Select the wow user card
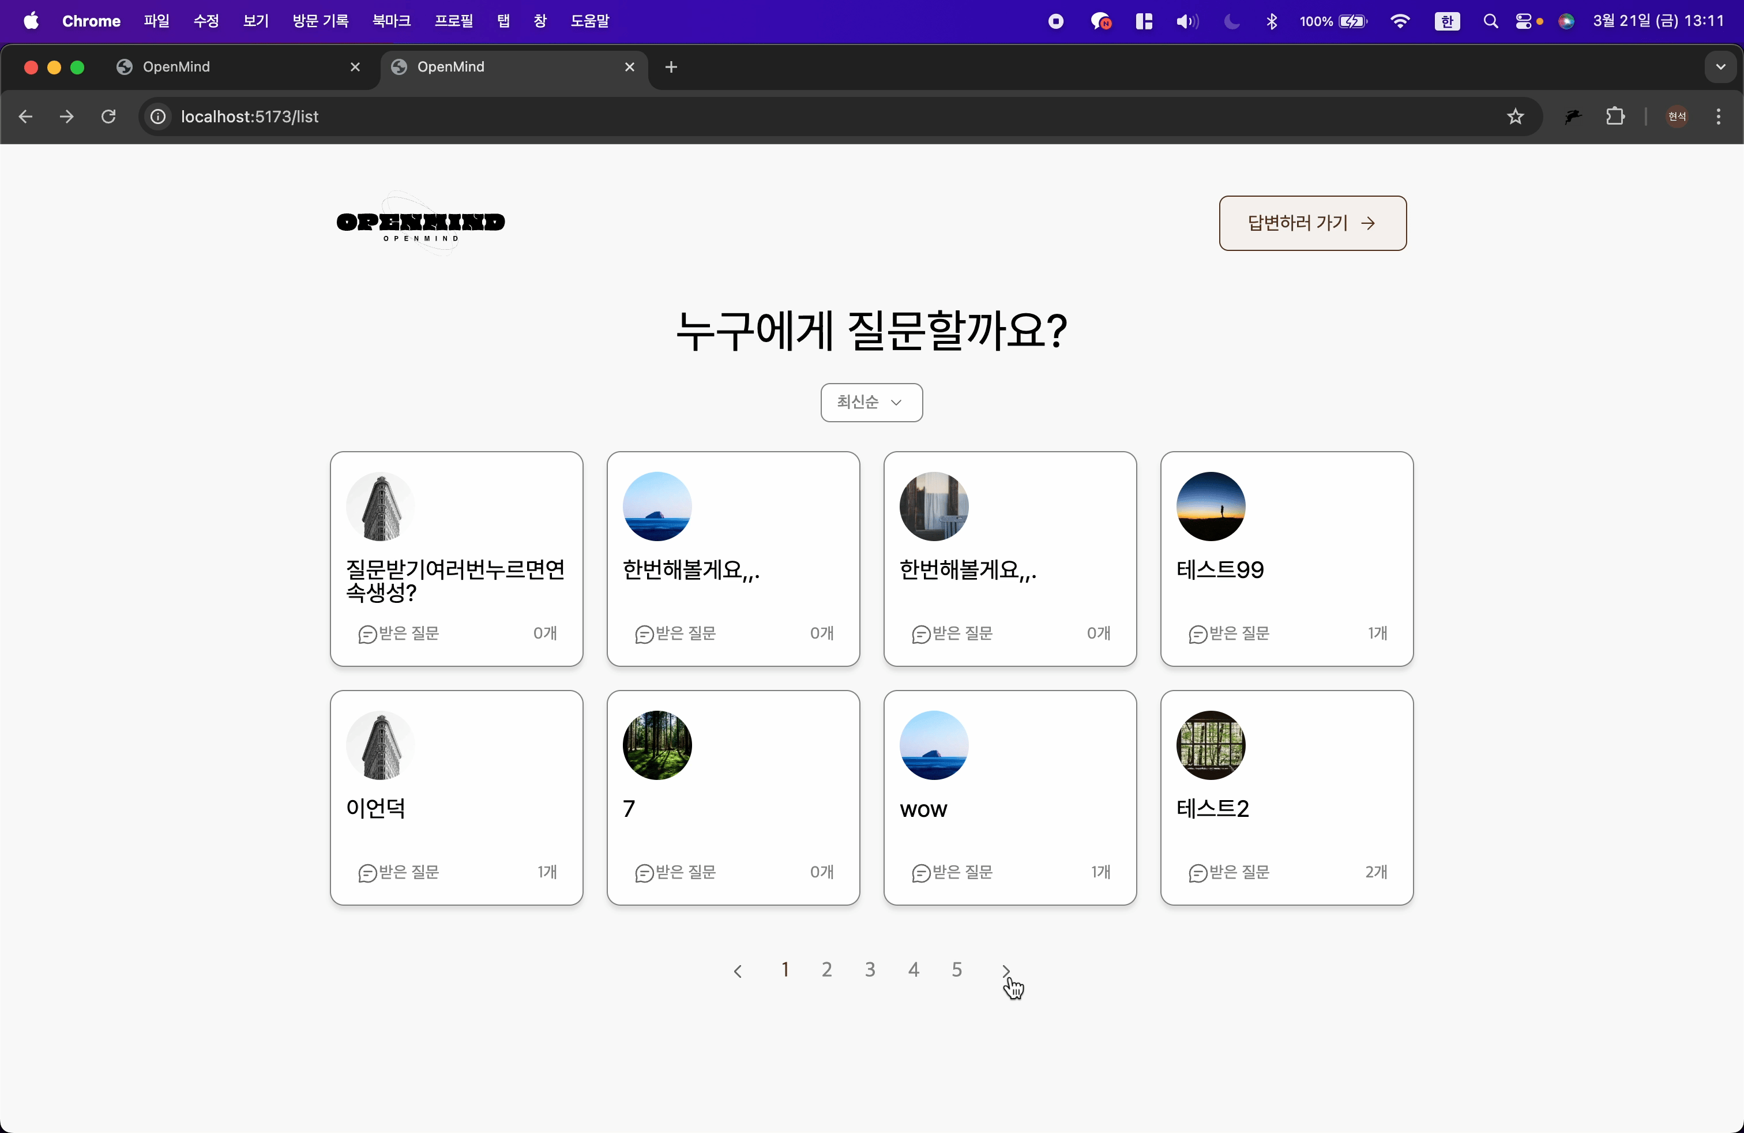1744x1133 pixels. tap(1010, 797)
